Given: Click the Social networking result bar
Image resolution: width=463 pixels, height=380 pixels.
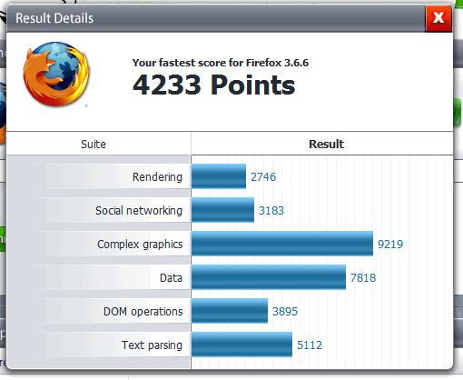Looking at the screenshot, I should click(x=222, y=210).
